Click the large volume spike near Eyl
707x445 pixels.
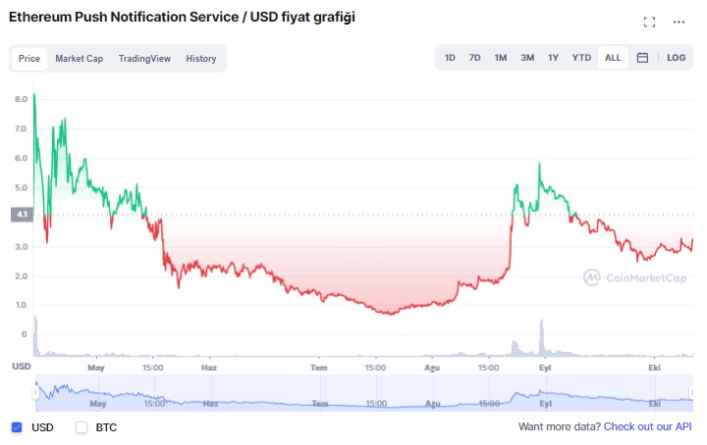[x=541, y=337]
